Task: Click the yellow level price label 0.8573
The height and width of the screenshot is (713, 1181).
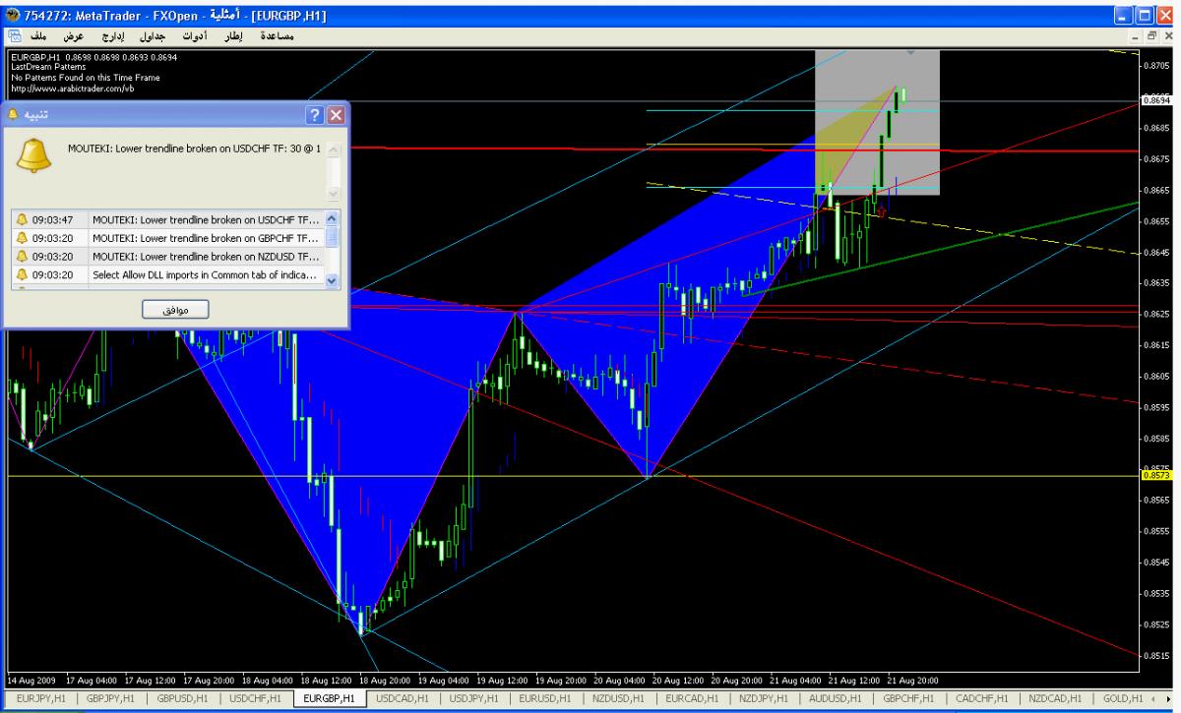Action: coord(1155,475)
